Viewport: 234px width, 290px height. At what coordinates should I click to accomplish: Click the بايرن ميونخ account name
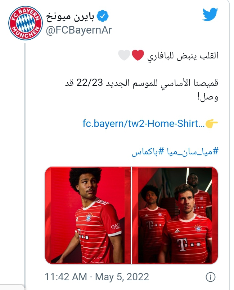click(70, 17)
